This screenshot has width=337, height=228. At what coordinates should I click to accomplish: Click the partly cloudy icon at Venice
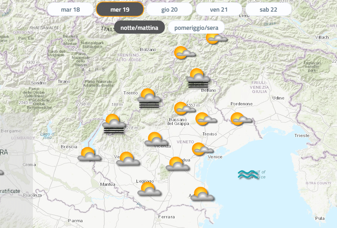point(202,149)
